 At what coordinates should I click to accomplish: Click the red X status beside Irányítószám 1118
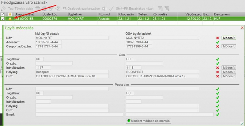217,68
